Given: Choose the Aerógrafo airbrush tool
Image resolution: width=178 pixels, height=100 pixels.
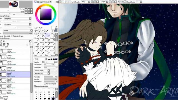Looking at the screenshot, I should (x=42, y=35).
